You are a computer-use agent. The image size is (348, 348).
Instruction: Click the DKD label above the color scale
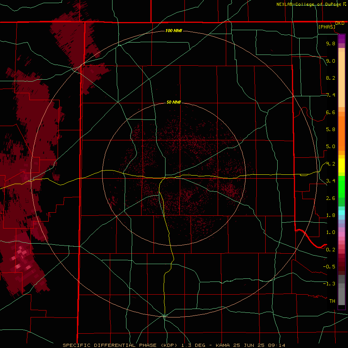[339, 23]
